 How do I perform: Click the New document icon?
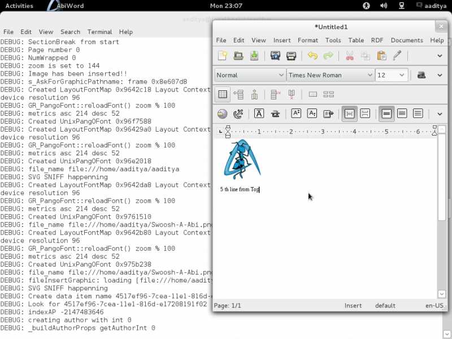tap(223, 56)
